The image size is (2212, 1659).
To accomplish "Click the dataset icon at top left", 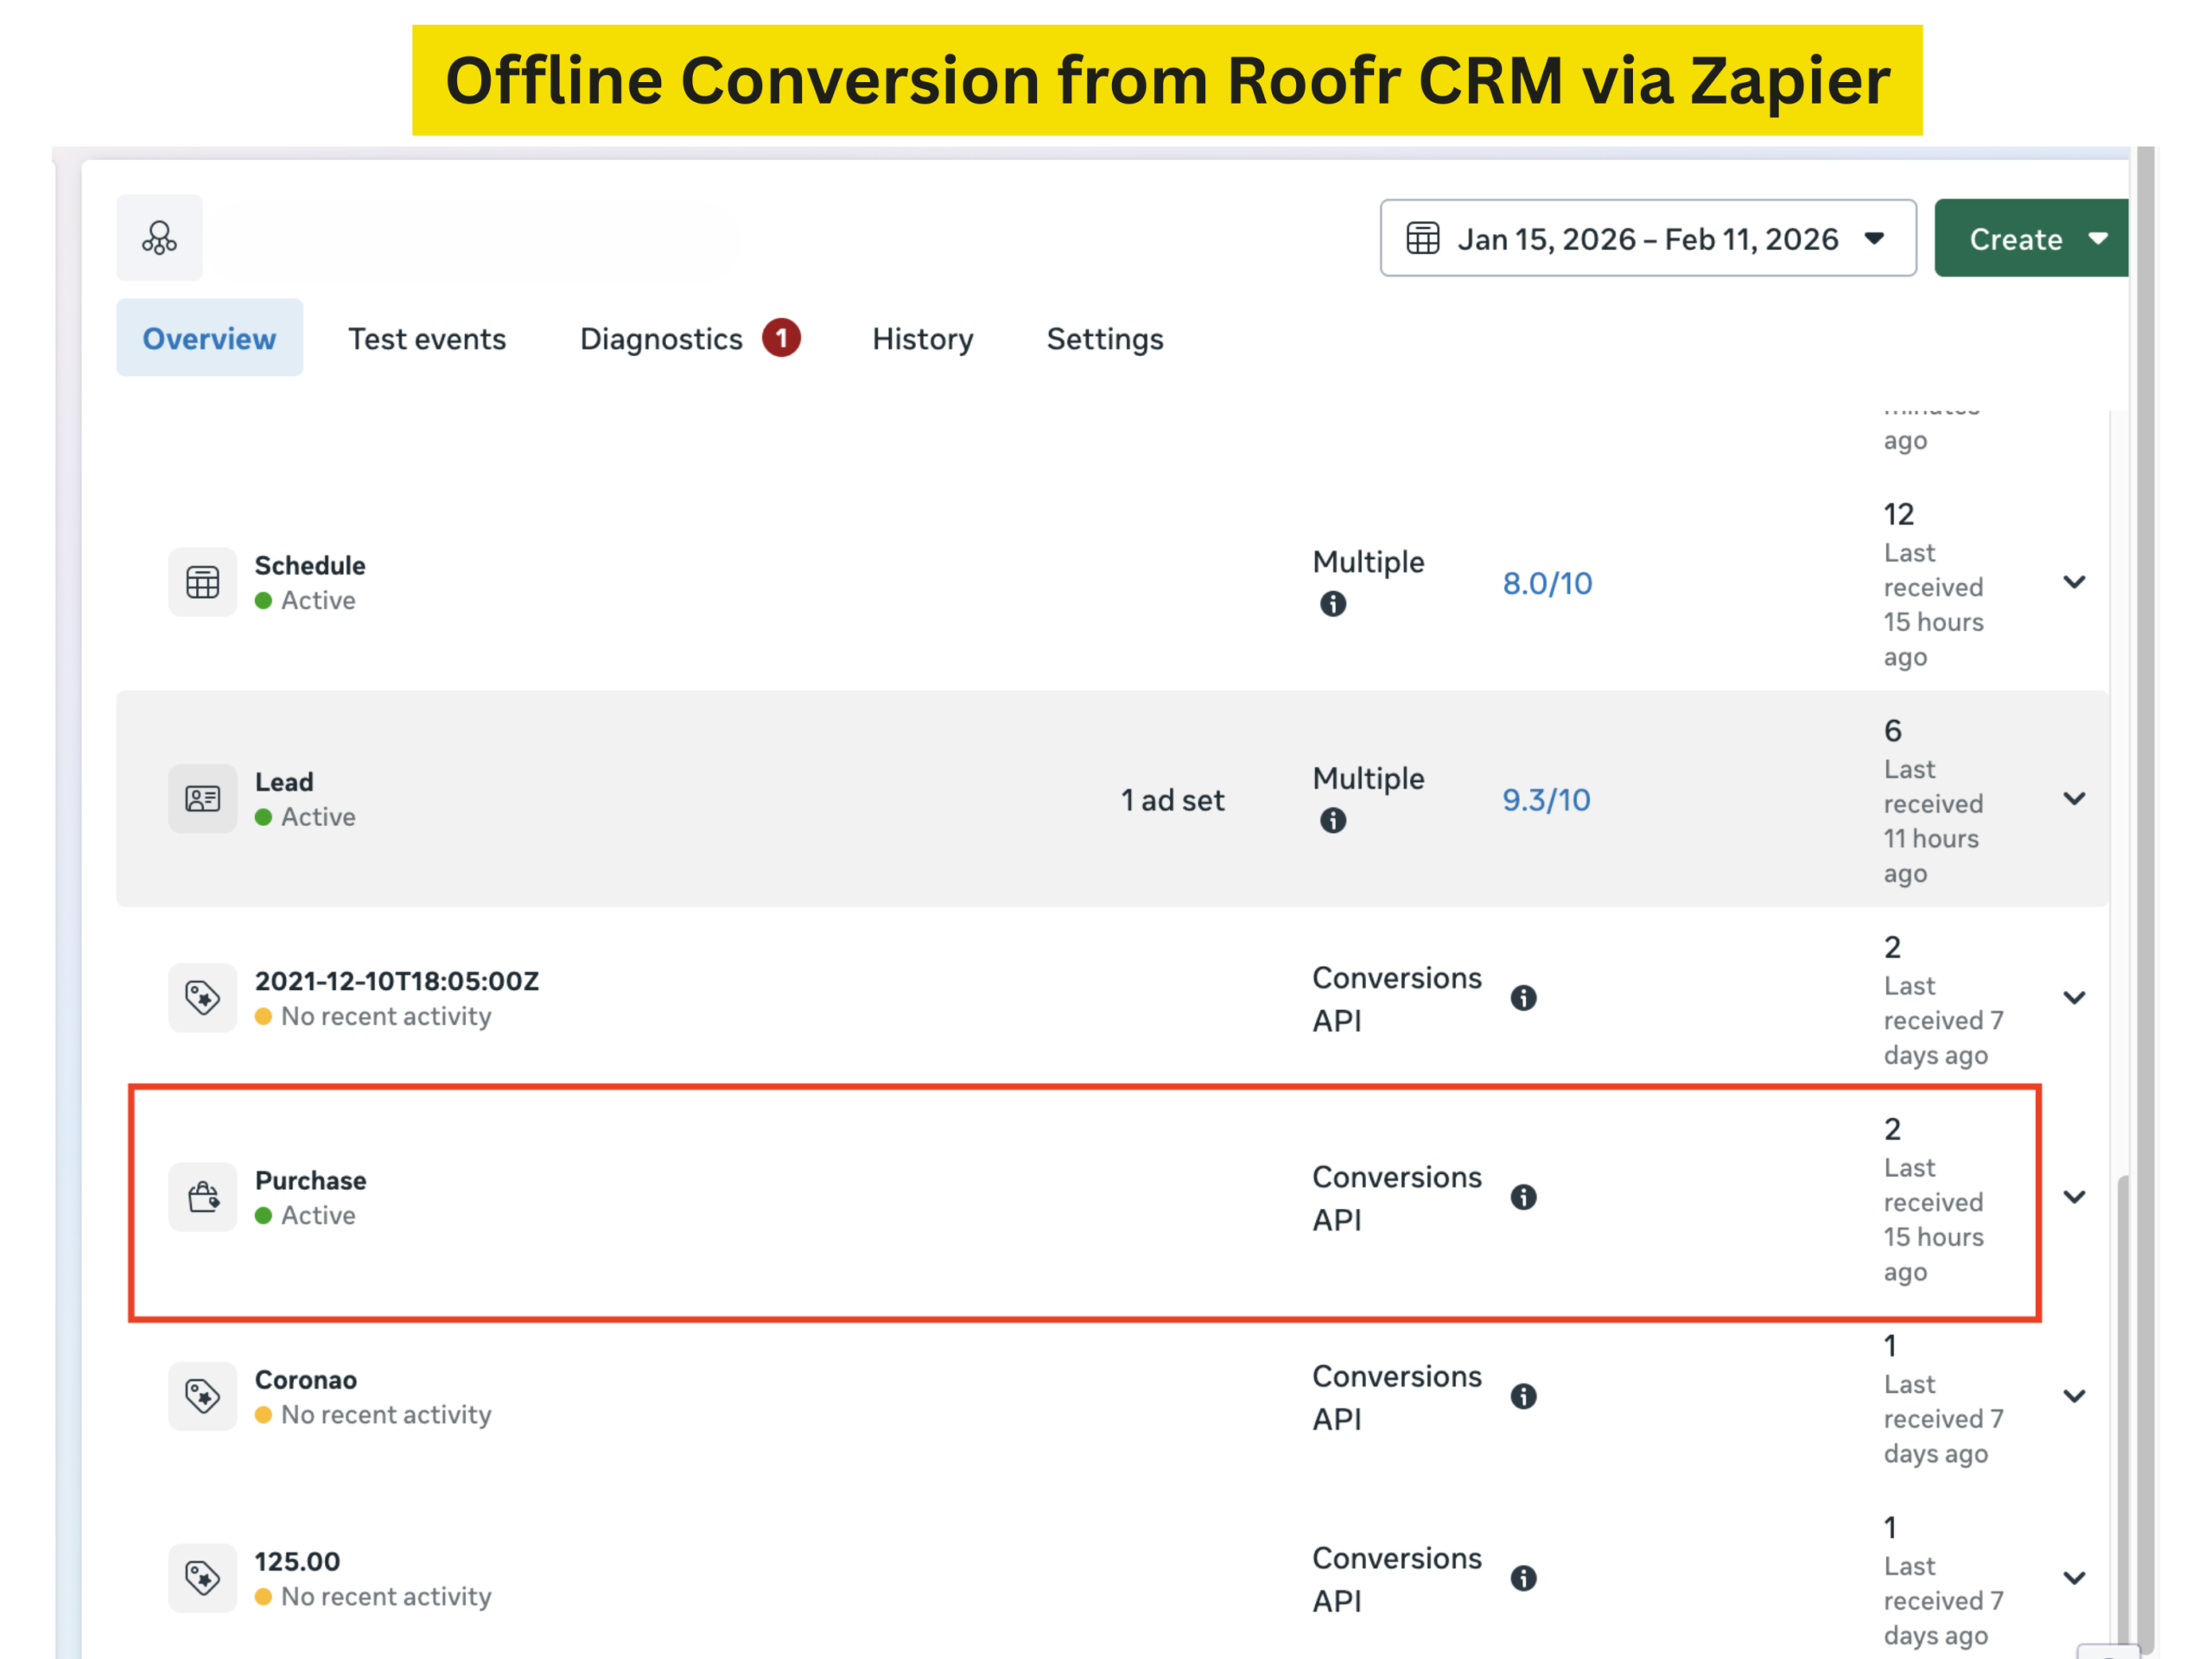I will (x=159, y=238).
